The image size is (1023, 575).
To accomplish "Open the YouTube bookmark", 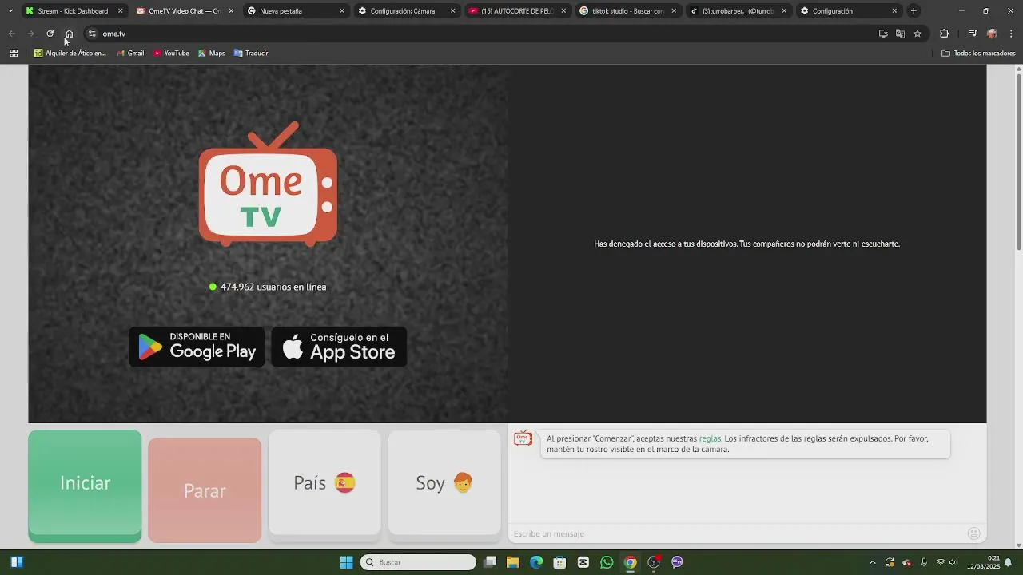I will [x=171, y=54].
